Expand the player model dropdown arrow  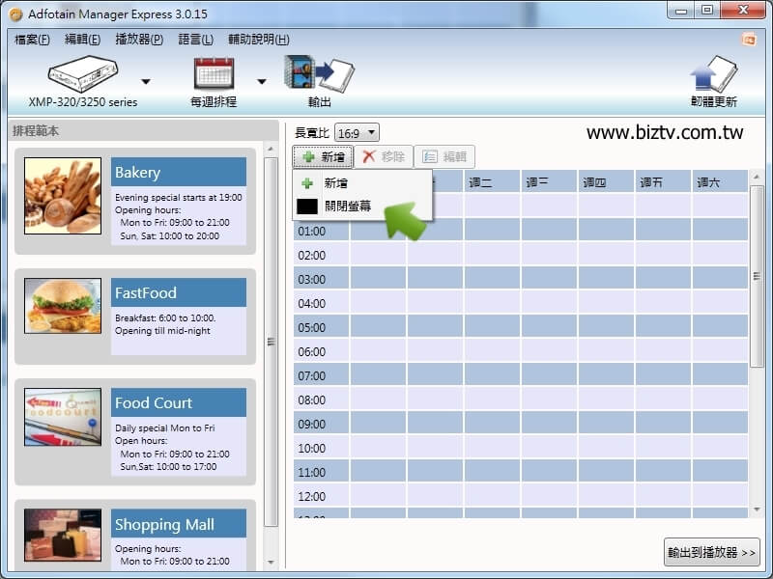pos(146,81)
